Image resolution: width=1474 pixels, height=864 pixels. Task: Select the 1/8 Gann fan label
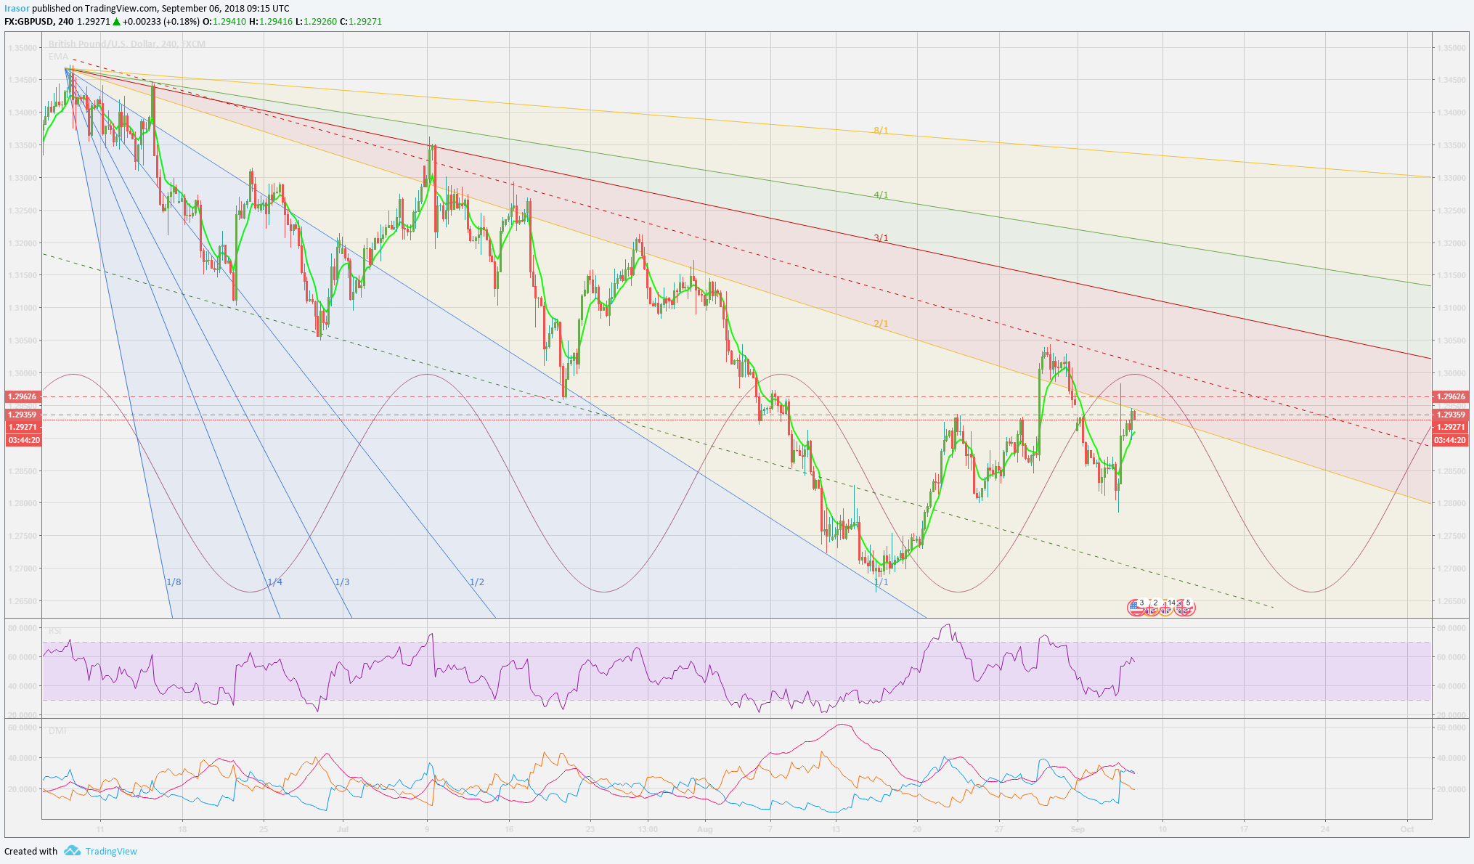click(x=174, y=582)
